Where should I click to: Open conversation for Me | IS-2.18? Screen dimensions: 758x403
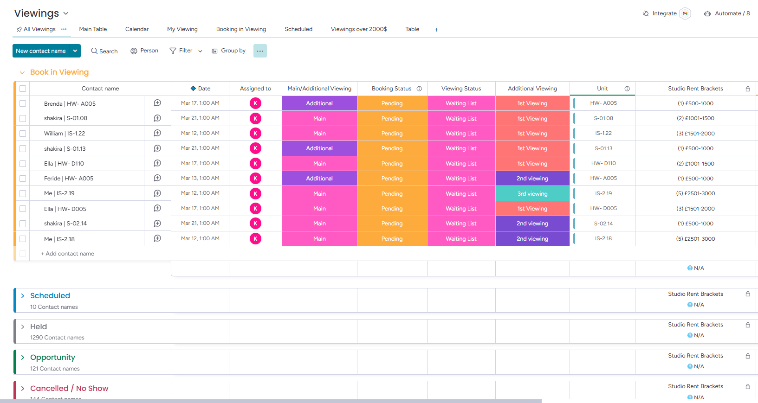(x=157, y=238)
